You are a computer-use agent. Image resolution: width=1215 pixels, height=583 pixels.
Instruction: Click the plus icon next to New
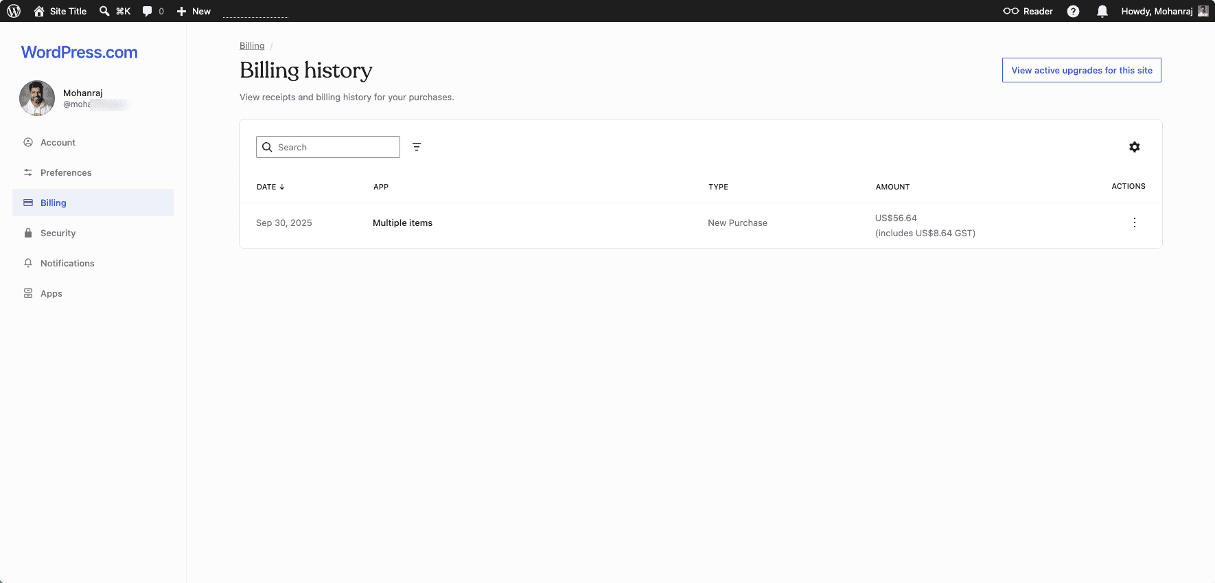(x=182, y=11)
